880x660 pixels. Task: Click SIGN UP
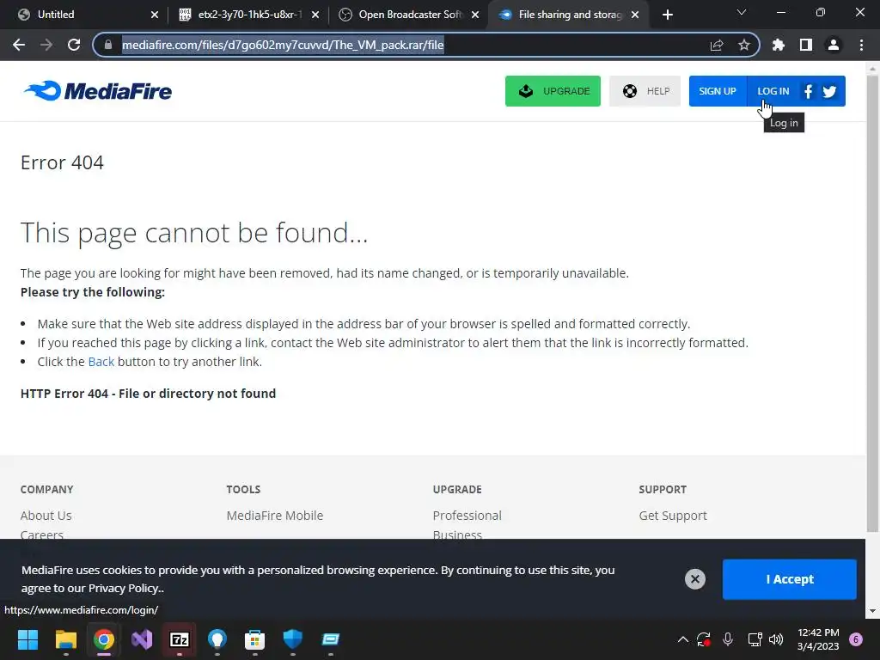point(718,91)
